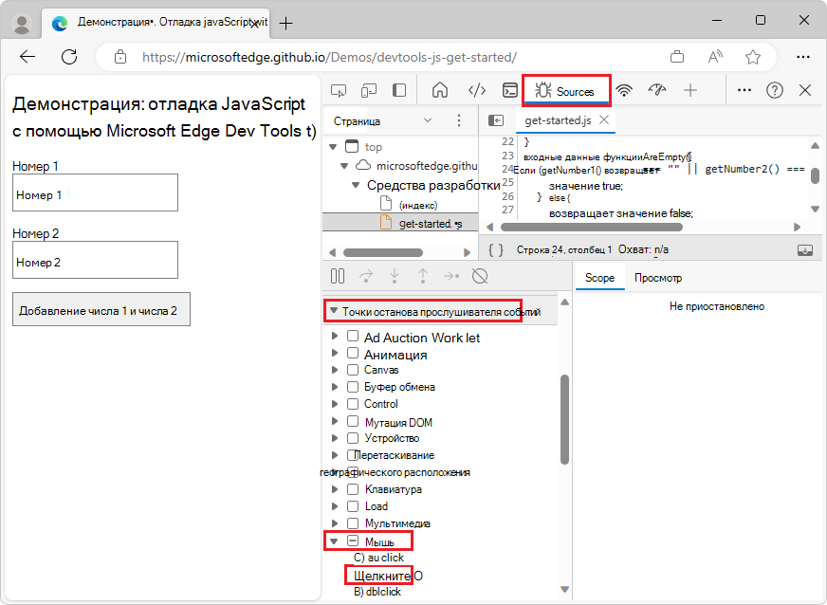Collapse Точки останова прослушивателя событий section

[334, 311]
